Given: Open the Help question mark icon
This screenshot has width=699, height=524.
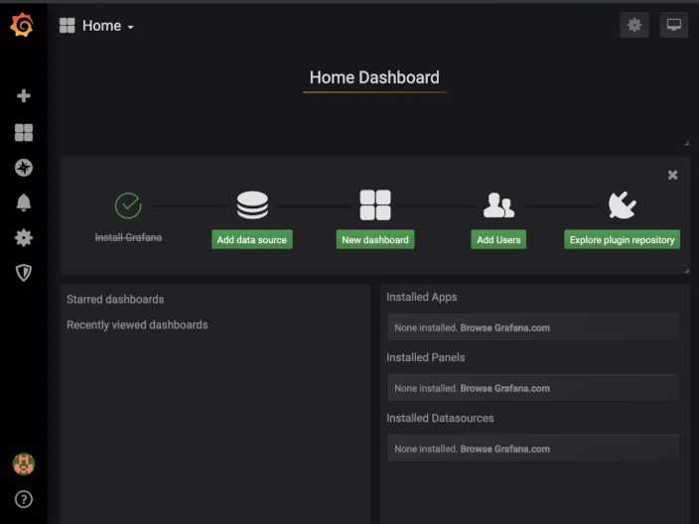Looking at the screenshot, I should coord(24,499).
